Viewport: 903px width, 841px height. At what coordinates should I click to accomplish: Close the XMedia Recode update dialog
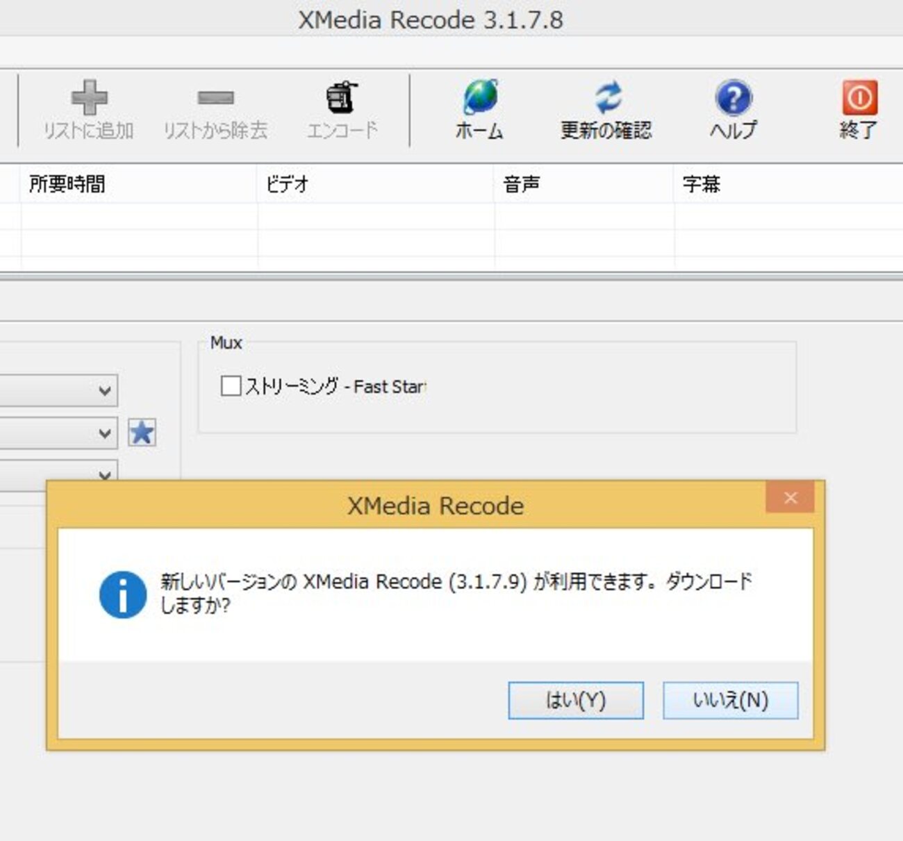(790, 497)
